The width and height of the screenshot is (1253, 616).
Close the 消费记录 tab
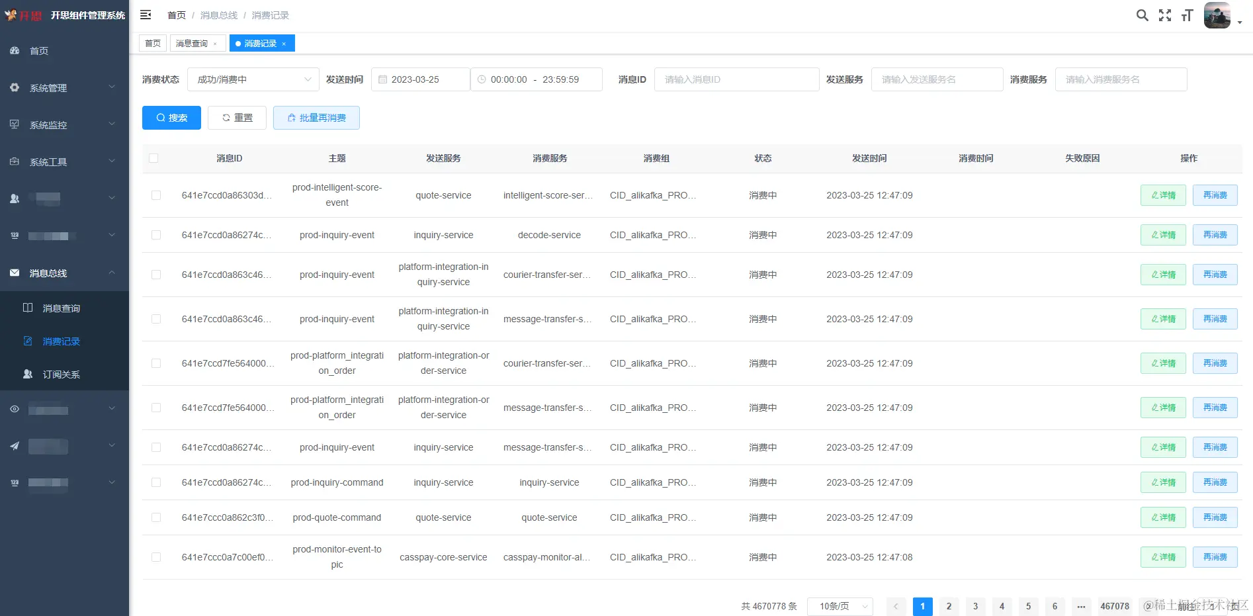(x=284, y=44)
